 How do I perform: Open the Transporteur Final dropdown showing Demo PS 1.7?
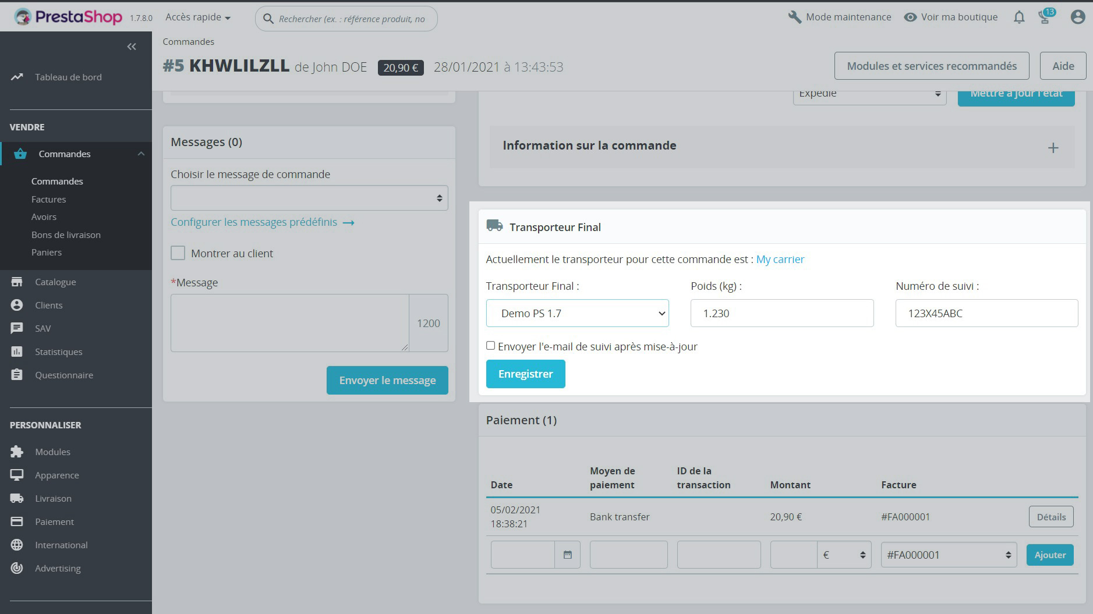click(x=577, y=313)
